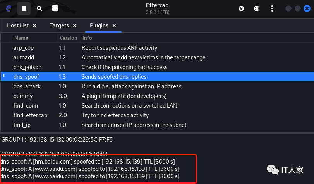Click the Info column header
Viewport: 314px width, 184px height.
click(87, 38)
